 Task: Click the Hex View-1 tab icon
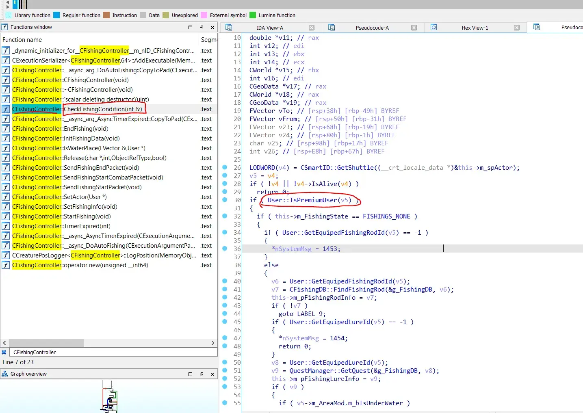[x=434, y=28]
